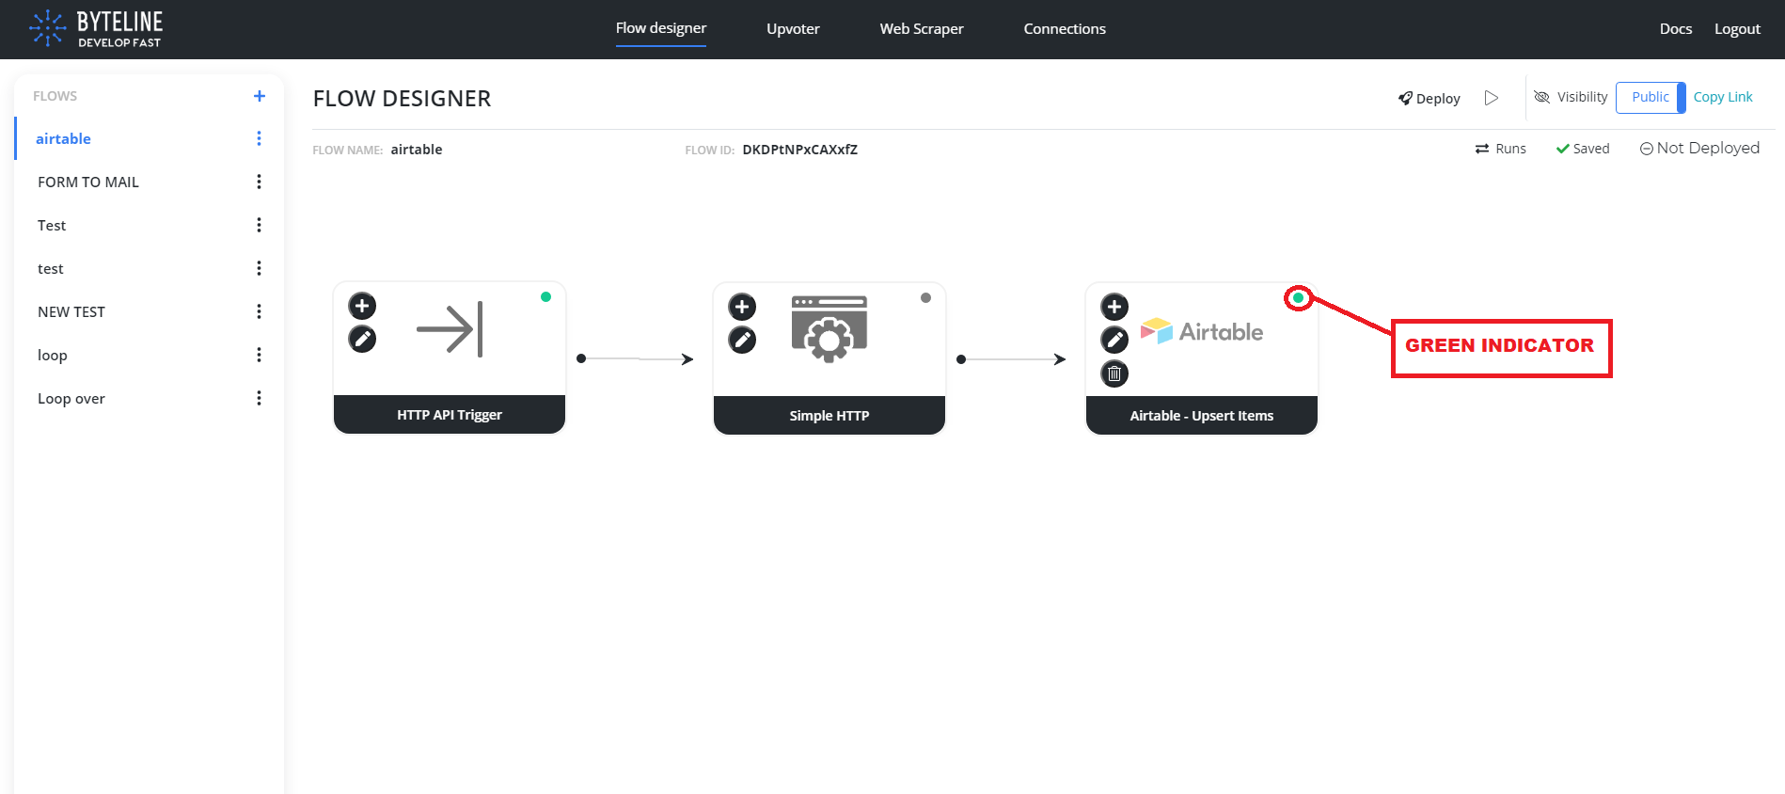Open options menu for loop flow
Screen dimensions: 1785x794
pyautogui.click(x=259, y=355)
